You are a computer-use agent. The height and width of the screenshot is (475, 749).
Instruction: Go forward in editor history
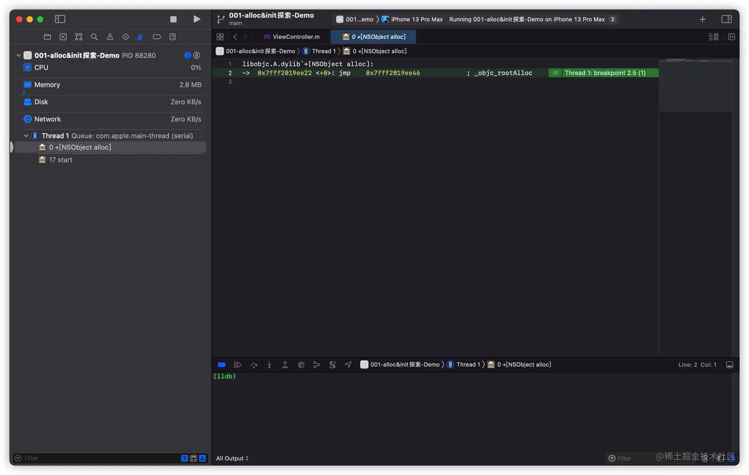(x=245, y=37)
